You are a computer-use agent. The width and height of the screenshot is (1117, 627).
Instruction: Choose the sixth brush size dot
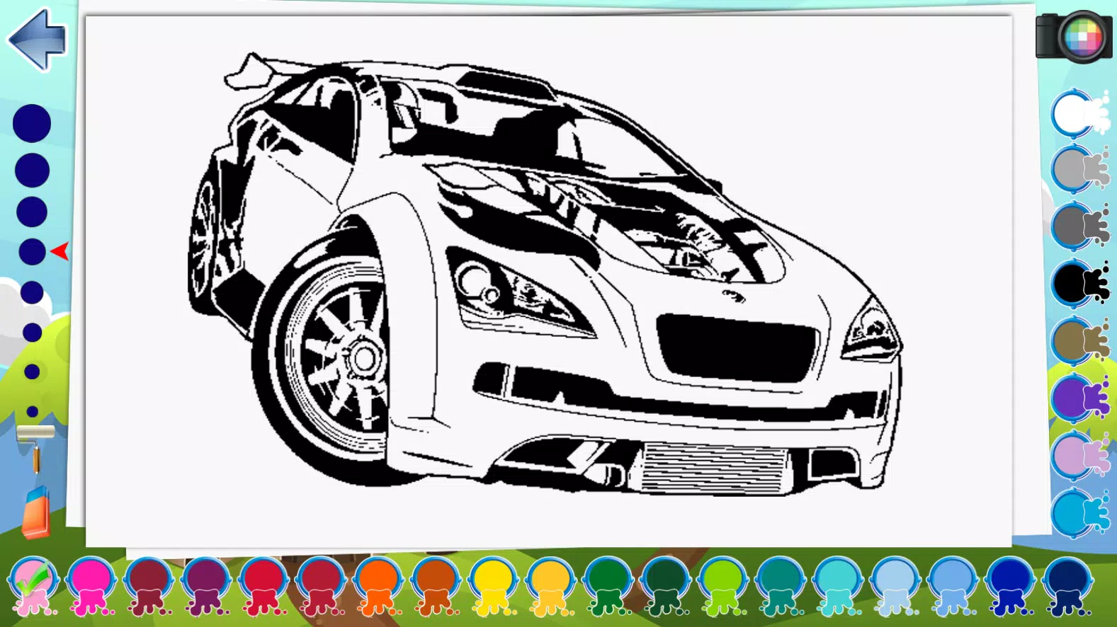pos(32,332)
